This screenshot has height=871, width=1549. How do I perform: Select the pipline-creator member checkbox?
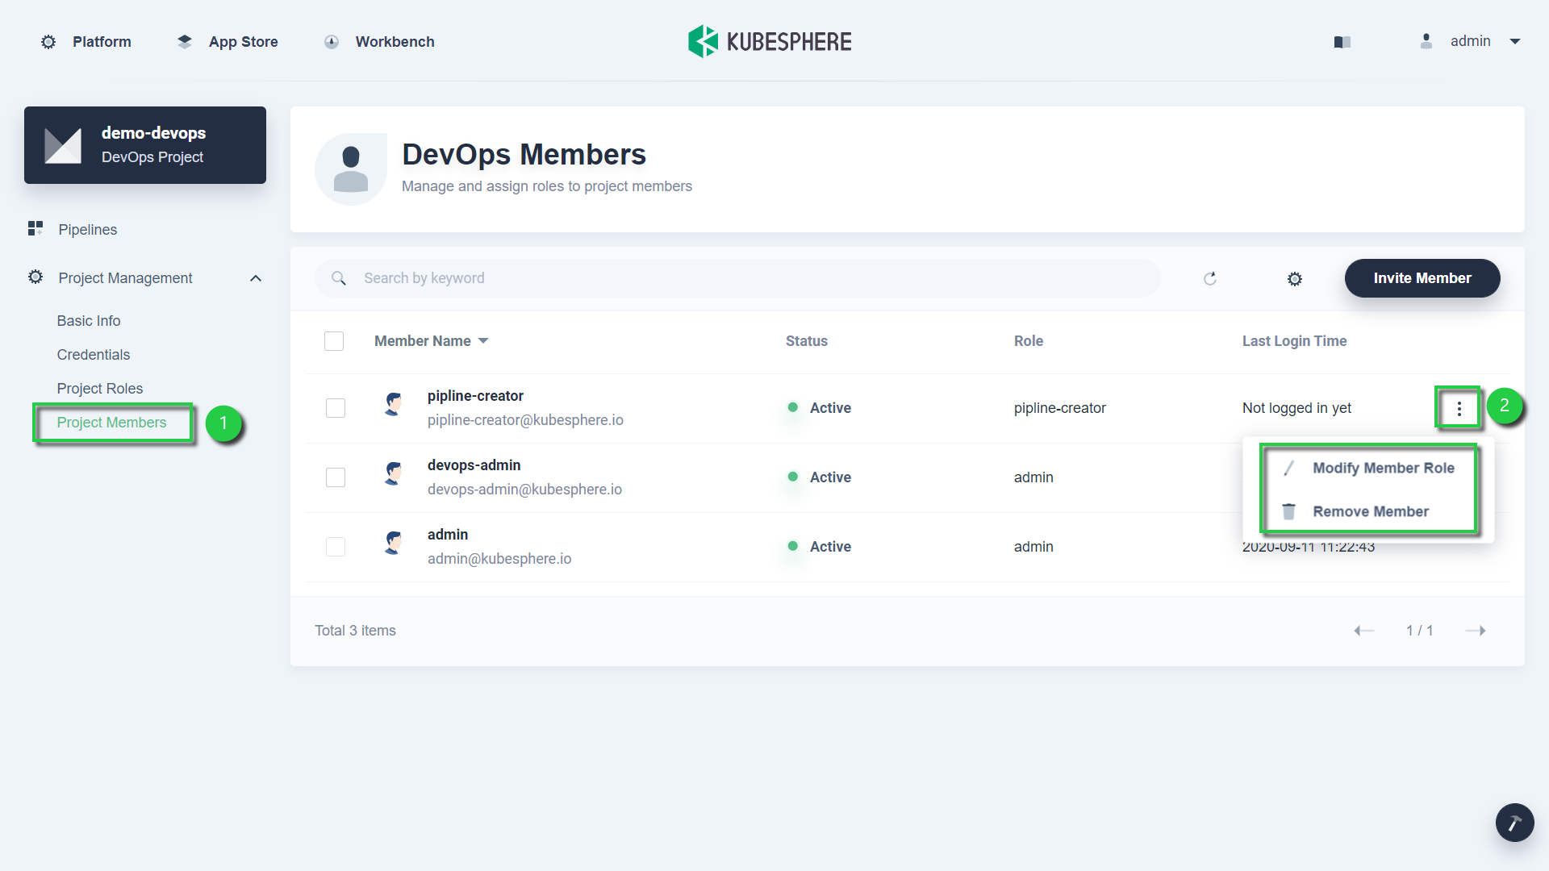click(x=336, y=408)
